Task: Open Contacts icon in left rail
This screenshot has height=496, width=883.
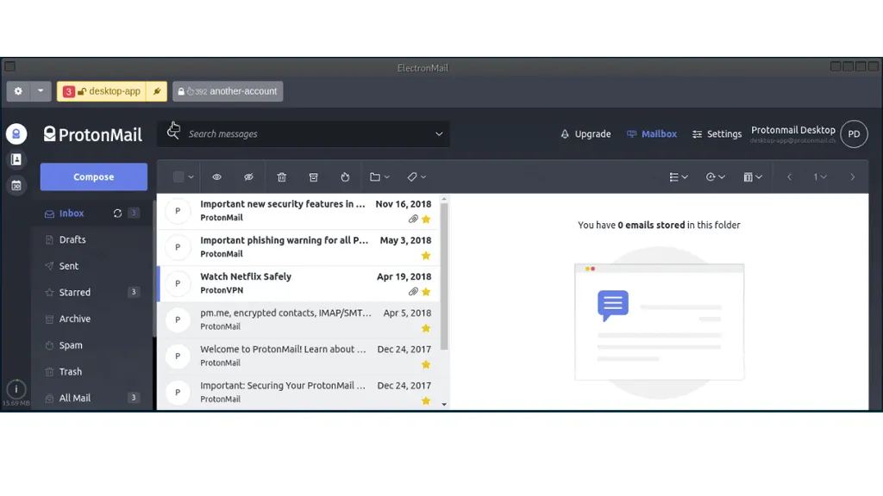Action: pos(16,159)
